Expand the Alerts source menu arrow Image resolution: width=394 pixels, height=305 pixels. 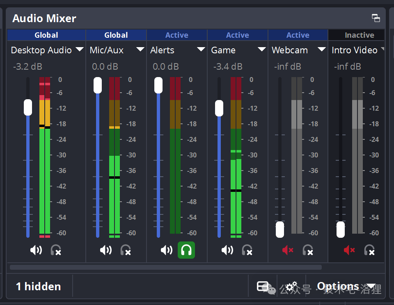point(201,49)
